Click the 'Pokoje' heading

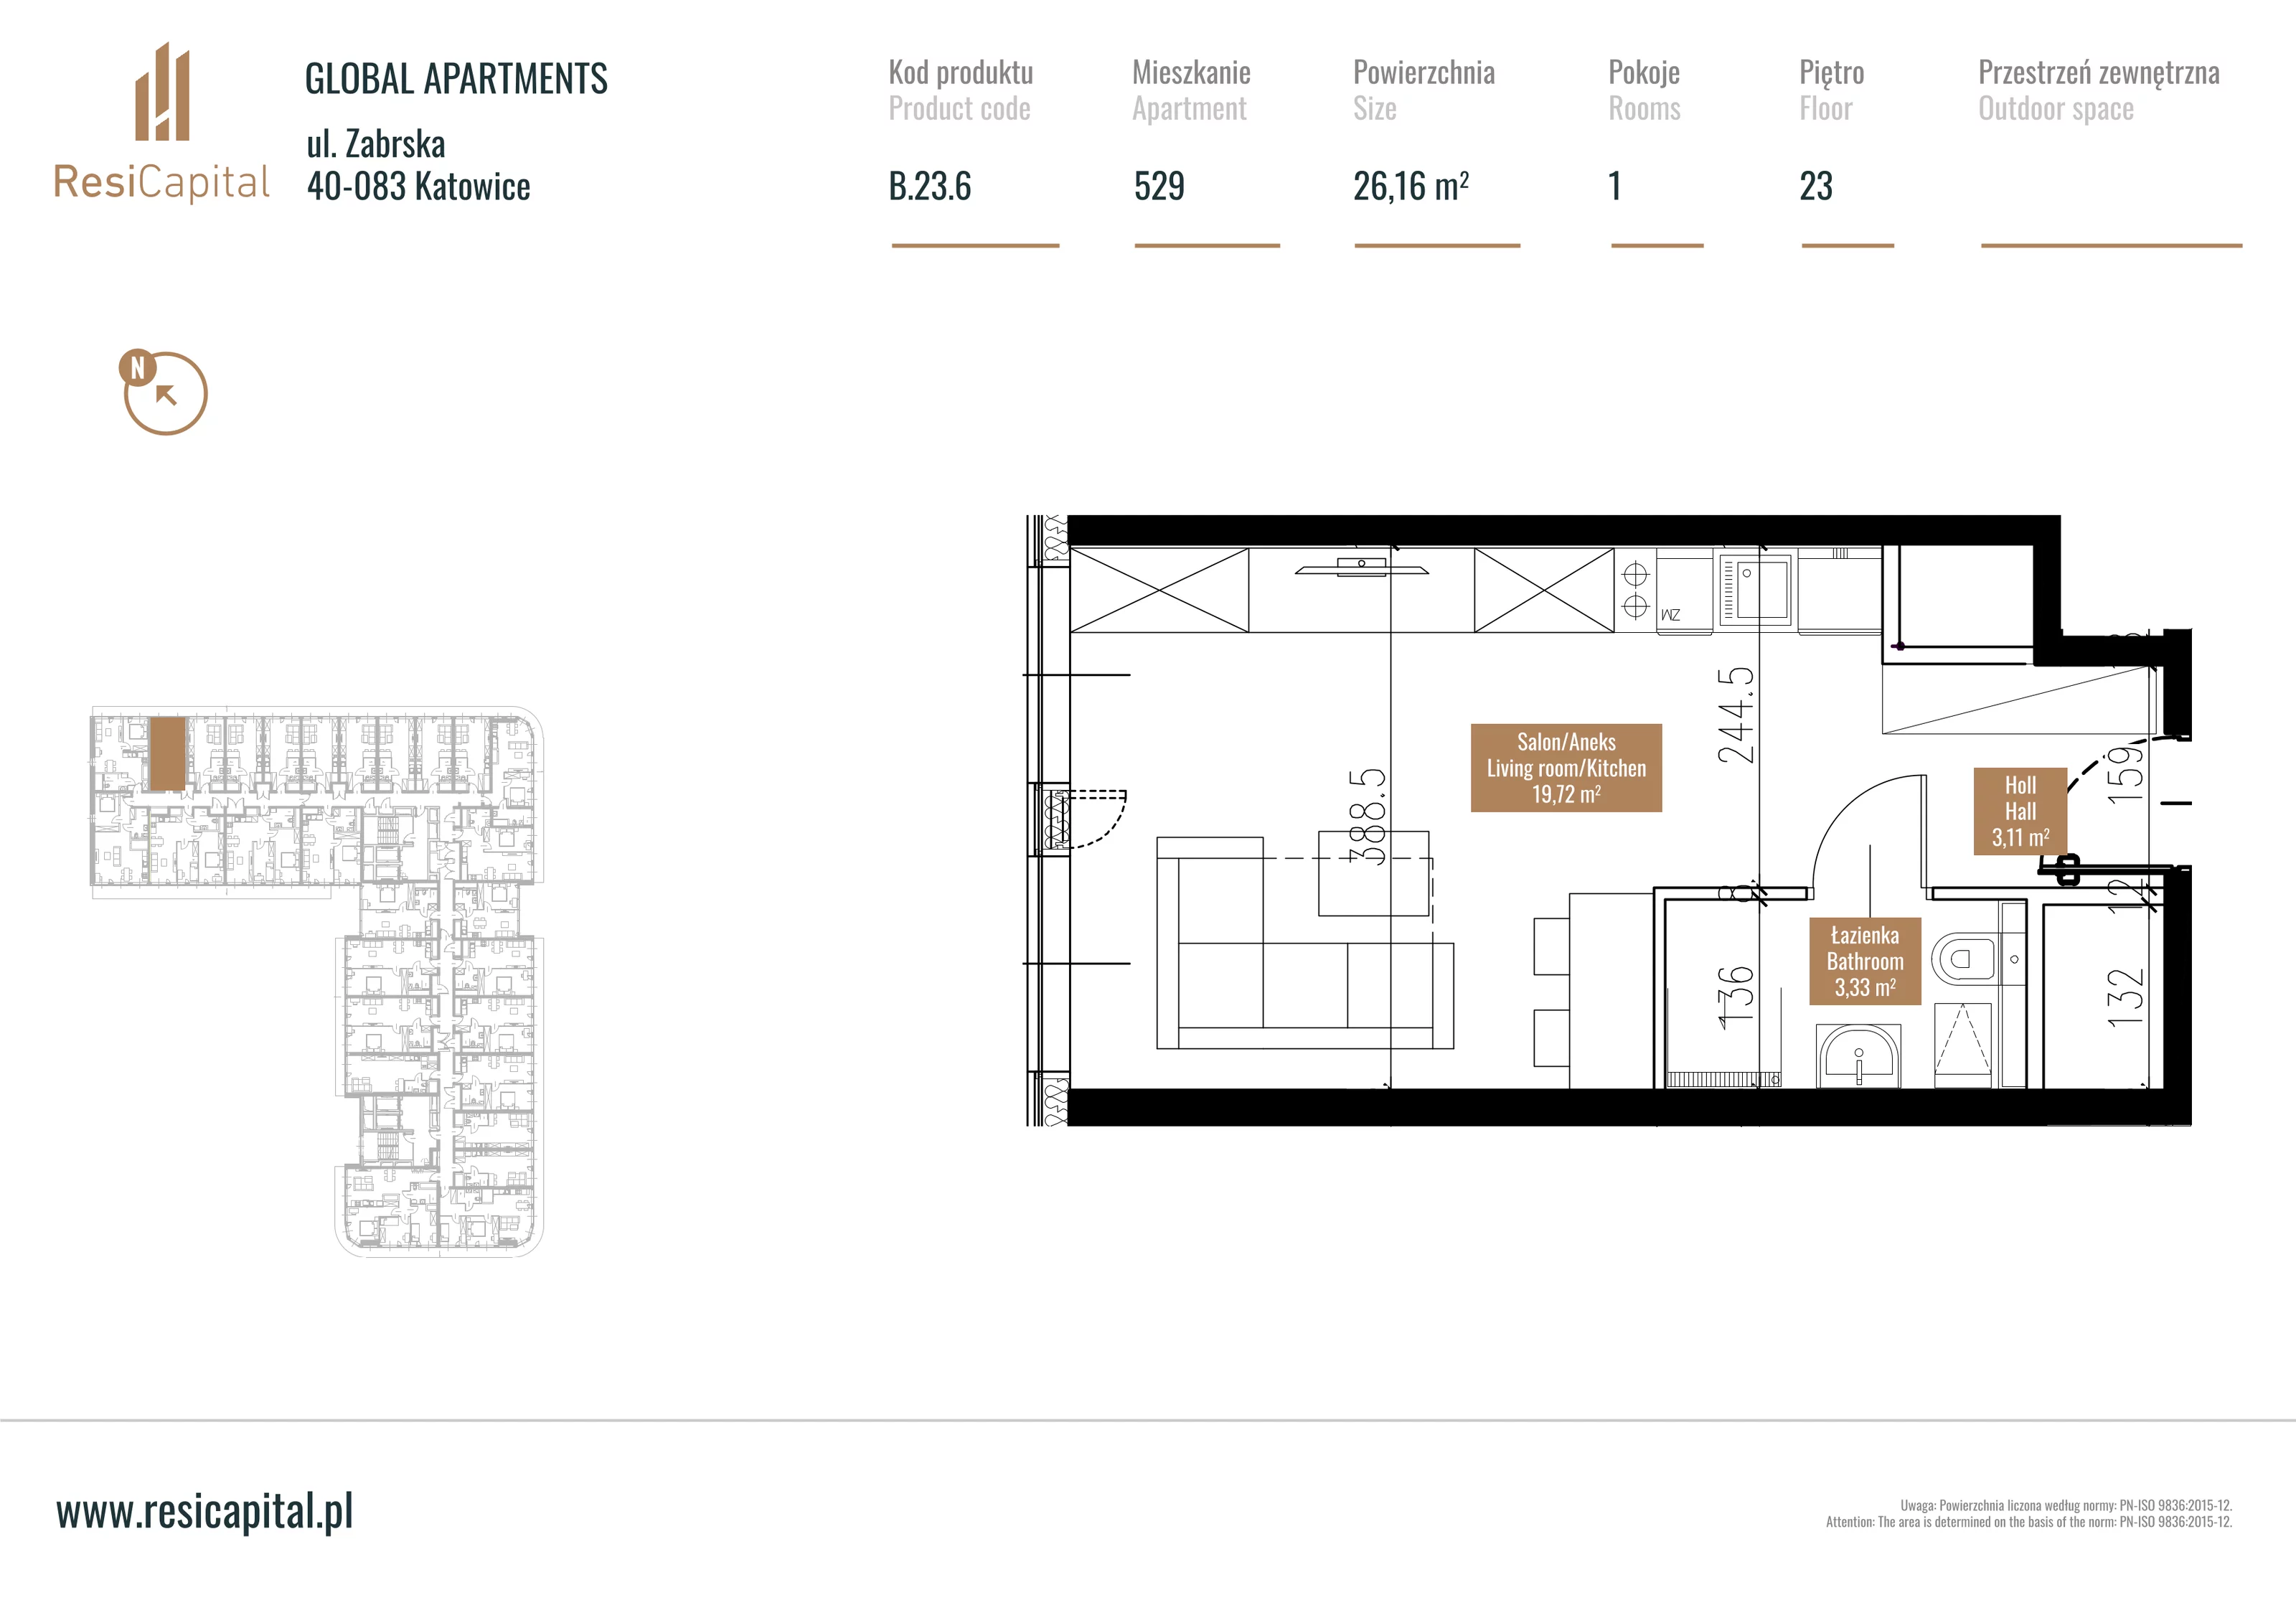tap(1644, 72)
